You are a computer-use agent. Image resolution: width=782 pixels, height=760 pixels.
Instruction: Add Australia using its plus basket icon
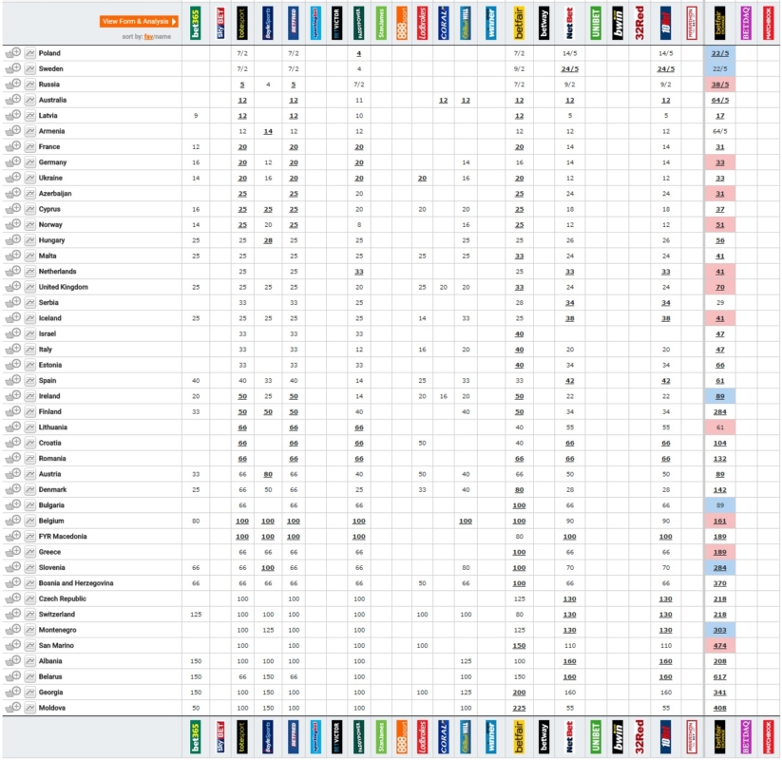pyautogui.click(x=13, y=100)
